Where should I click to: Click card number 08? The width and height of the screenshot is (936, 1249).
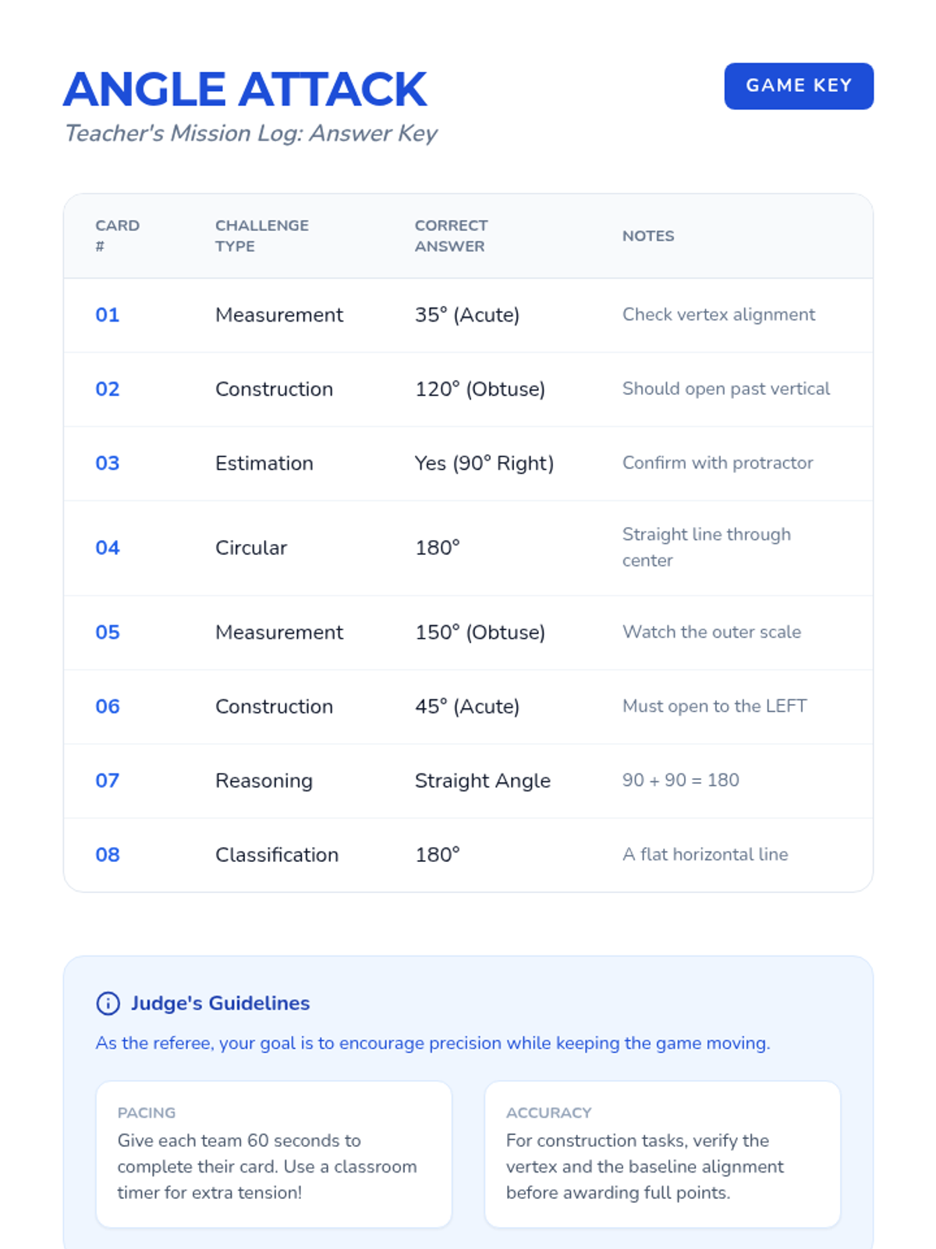pos(108,855)
